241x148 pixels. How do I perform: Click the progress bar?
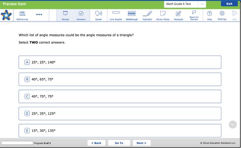click(x=17, y=143)
